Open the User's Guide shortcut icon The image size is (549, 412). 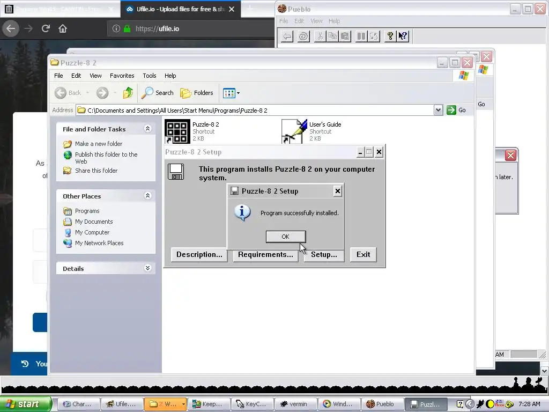(x=294, y=131)
